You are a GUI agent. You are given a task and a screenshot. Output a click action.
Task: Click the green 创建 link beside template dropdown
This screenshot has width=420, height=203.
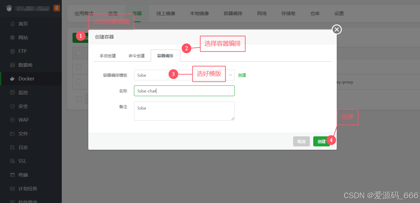242,75
